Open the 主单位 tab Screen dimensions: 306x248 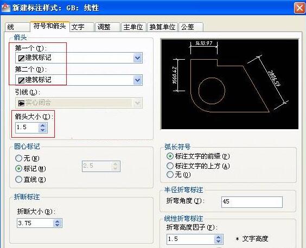(133, 27)
